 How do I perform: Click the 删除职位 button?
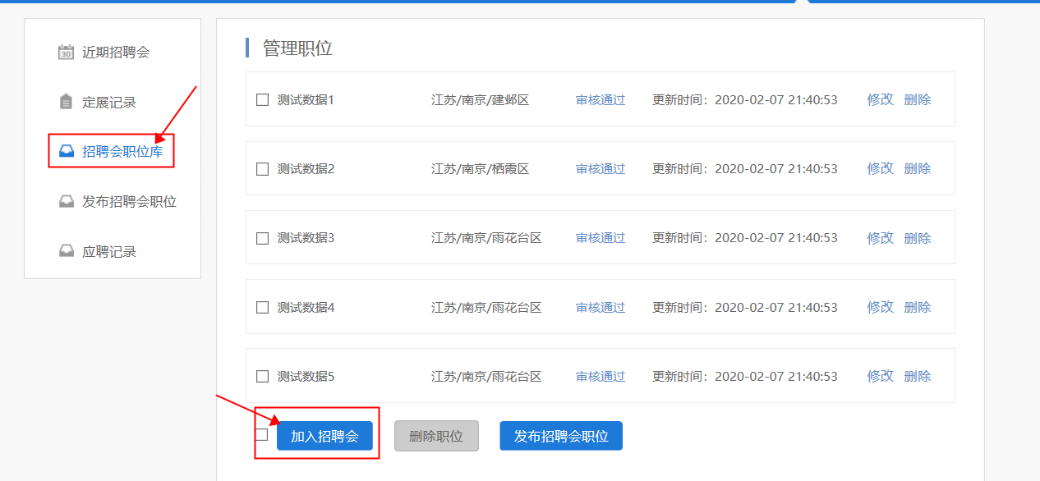click(436, 436)
